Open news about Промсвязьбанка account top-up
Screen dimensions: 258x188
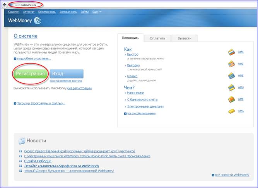pos(87,156)
